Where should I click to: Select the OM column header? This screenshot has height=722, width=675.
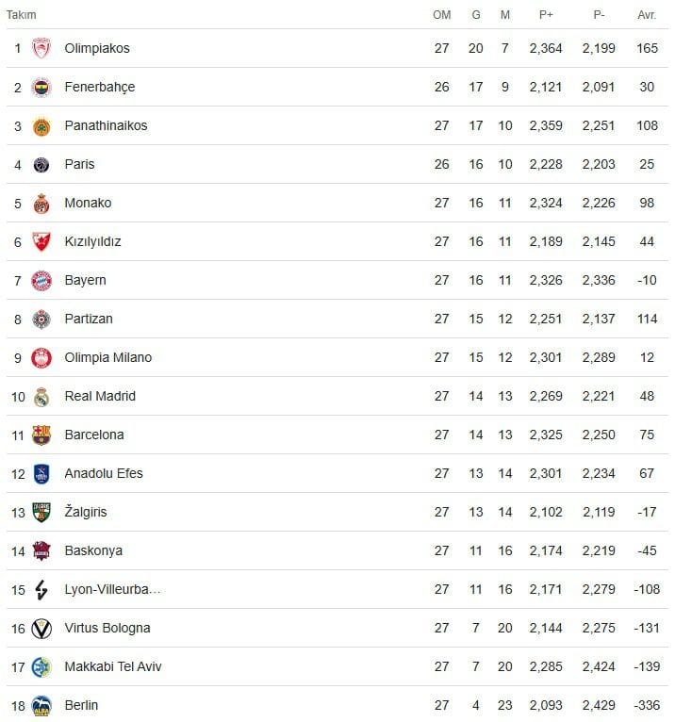click(441, 15)
